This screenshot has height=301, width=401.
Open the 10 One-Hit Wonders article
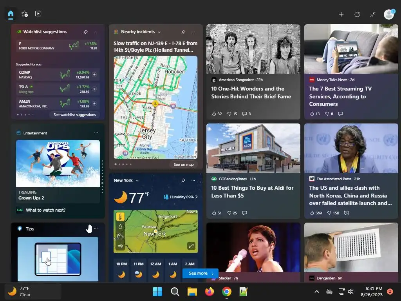point(251,92)
